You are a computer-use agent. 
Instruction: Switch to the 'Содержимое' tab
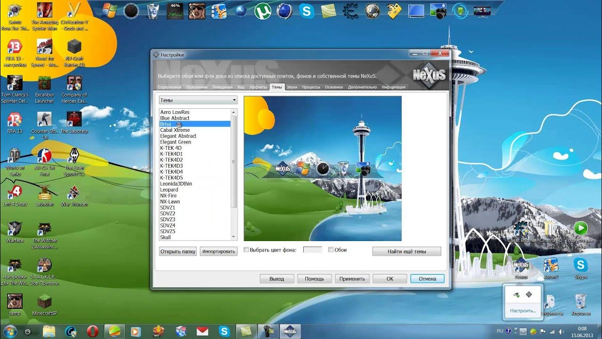169,87
